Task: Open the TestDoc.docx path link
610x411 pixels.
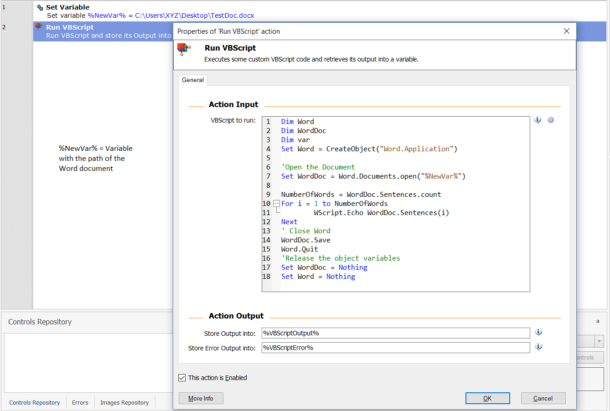Action: [195, 15]
